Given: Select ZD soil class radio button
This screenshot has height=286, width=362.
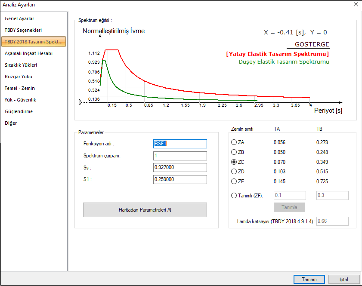Looking at the screenshot, I should [x=234, y=172].
